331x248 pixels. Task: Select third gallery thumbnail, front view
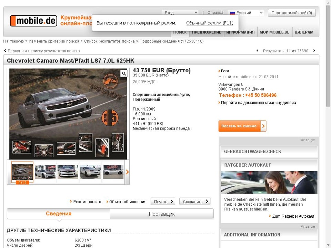point(68,172)
